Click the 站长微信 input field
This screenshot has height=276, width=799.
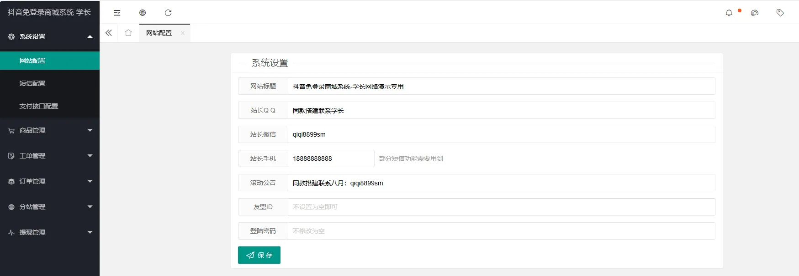(501, 134)
